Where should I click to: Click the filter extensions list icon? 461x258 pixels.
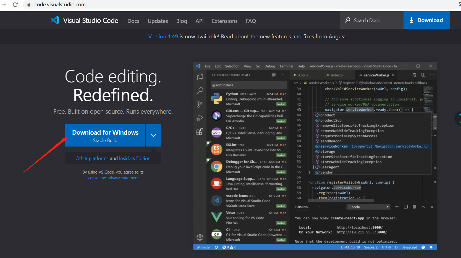click(274, 75)
